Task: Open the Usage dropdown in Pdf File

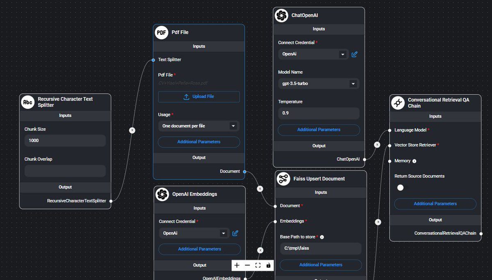Action: click(199, 126)
